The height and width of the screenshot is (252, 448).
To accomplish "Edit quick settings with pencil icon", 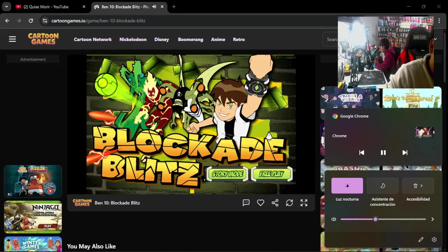I will coord(421,240).
